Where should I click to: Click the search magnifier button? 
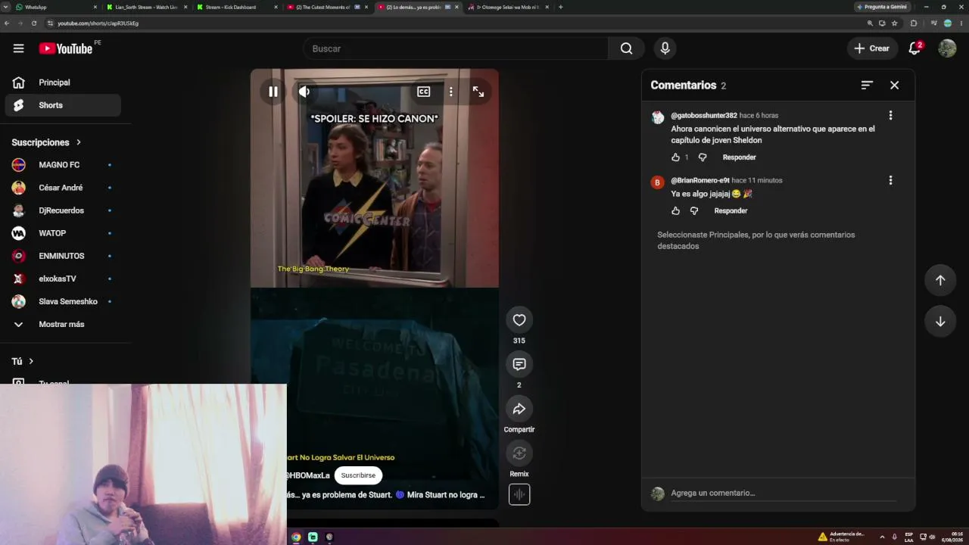[626, 48]
